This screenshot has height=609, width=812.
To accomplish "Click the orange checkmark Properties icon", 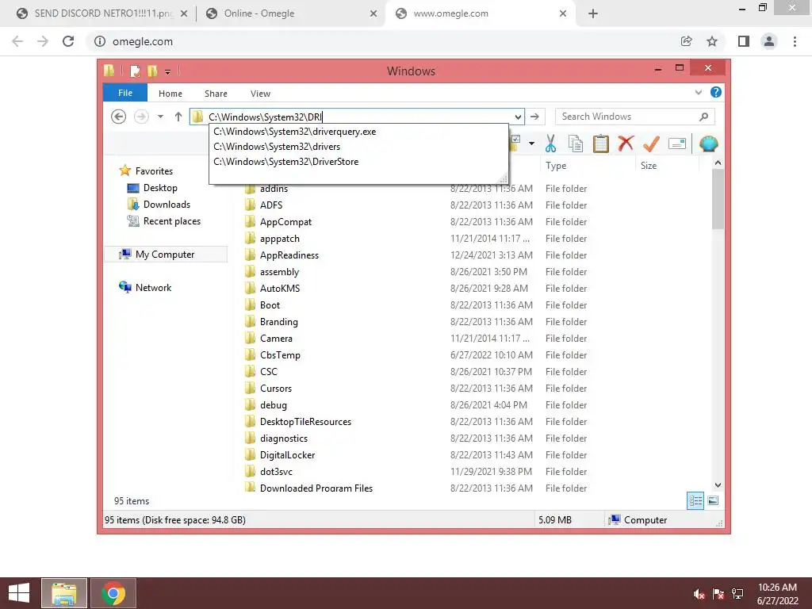I will tap(651, 144).
